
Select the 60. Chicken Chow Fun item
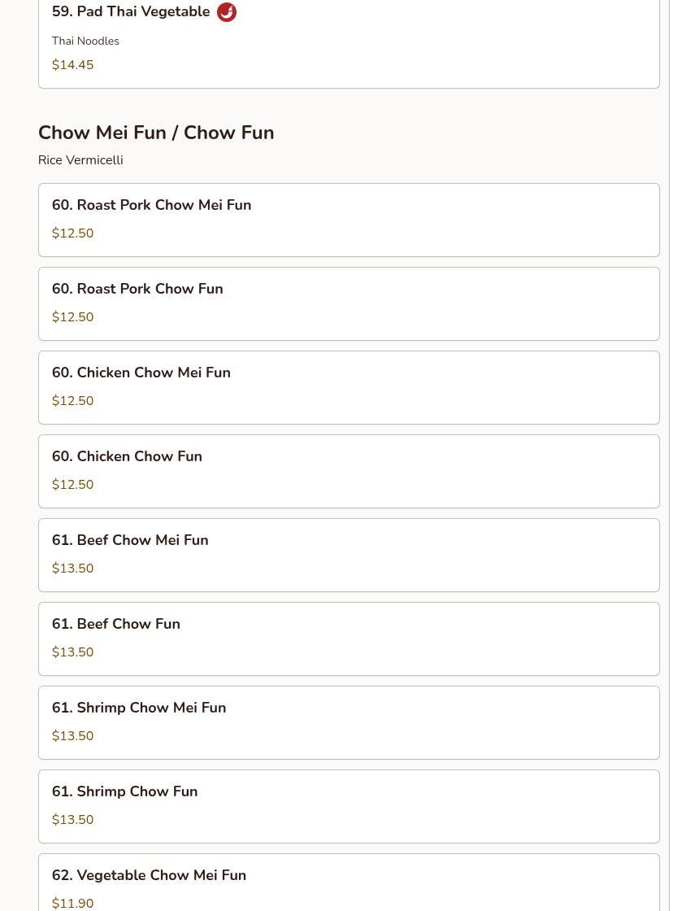coord(349,471)
